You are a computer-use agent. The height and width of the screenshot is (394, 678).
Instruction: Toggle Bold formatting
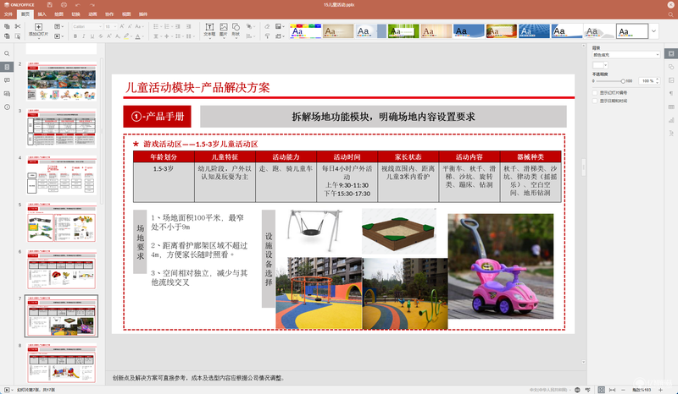coord(75,36)
